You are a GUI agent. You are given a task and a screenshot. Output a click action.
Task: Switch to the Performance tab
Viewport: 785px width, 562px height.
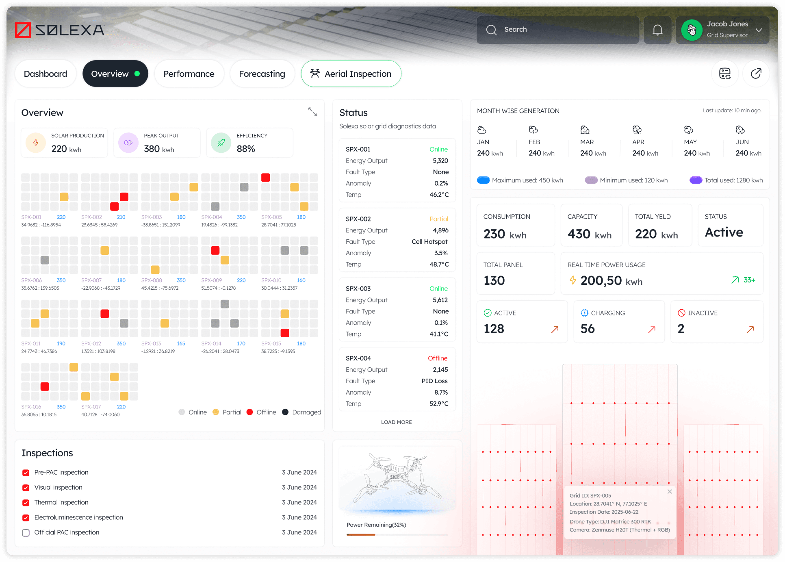coord(189,74)
